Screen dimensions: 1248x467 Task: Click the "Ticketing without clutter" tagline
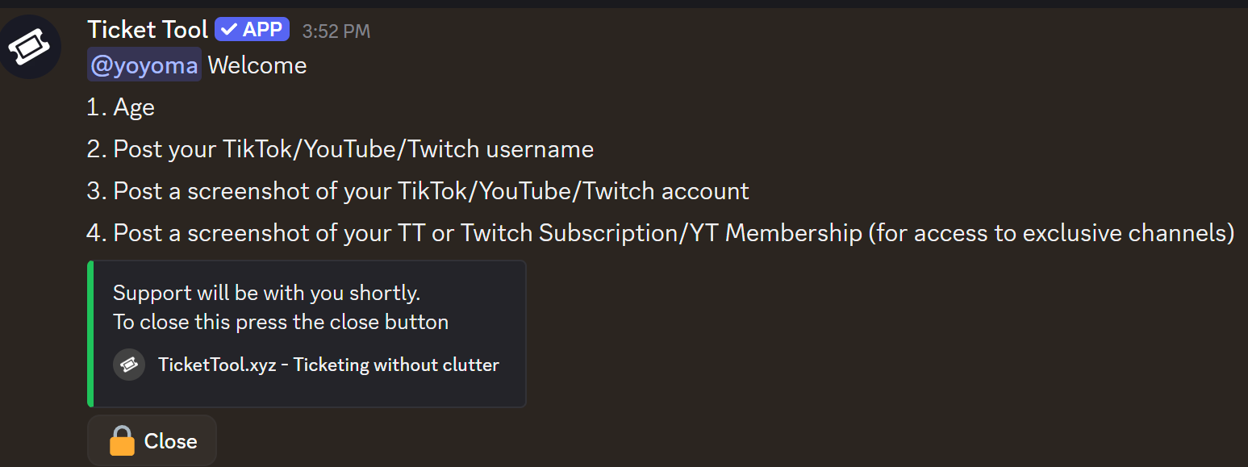click(x=396, y=365)
